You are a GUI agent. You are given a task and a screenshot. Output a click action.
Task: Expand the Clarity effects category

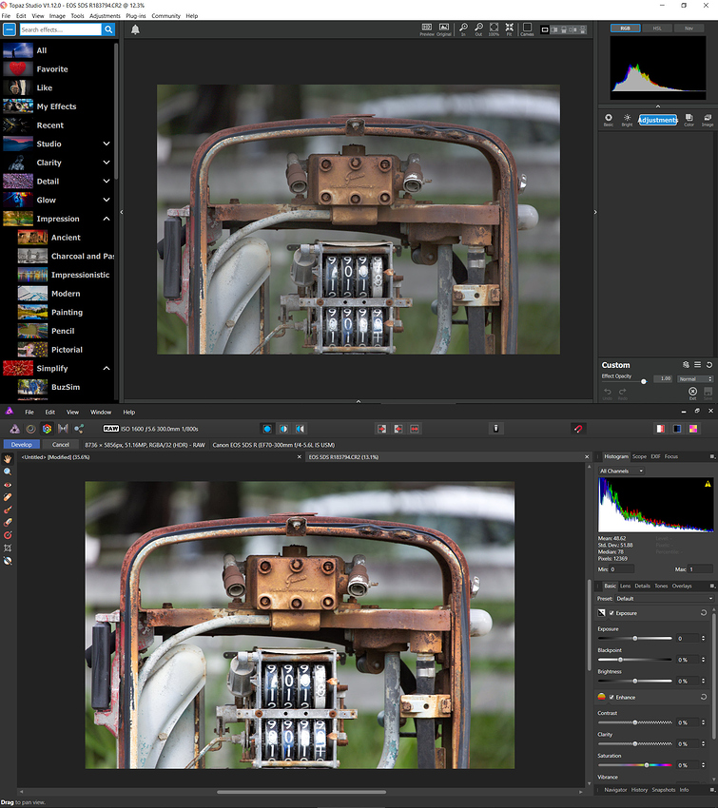click(x=107, y=163)
